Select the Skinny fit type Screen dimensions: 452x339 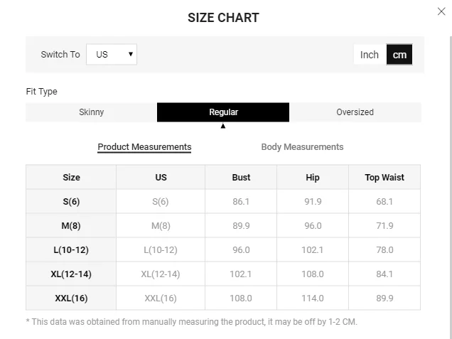click(x=91, y=112)
